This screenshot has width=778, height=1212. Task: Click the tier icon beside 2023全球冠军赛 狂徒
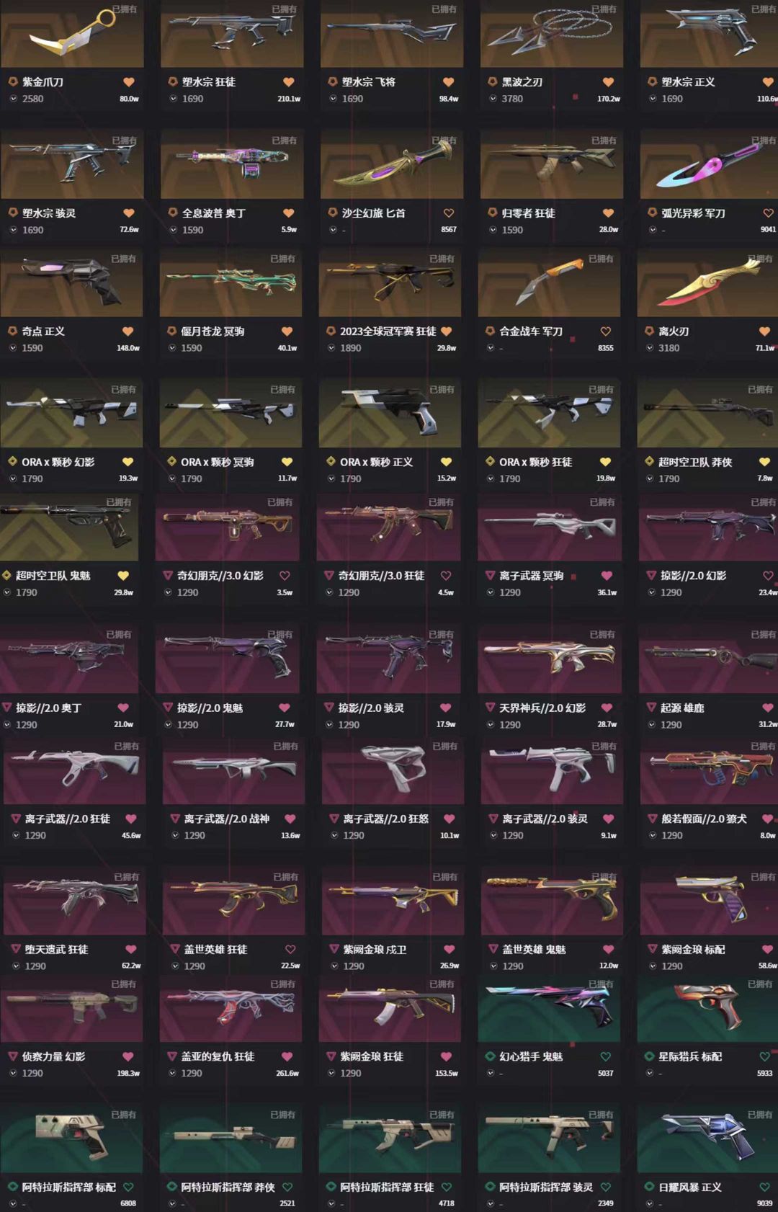[331, 331]
